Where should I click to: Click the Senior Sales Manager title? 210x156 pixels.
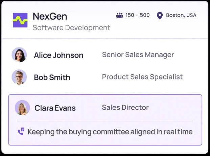[x=138, y=54]
